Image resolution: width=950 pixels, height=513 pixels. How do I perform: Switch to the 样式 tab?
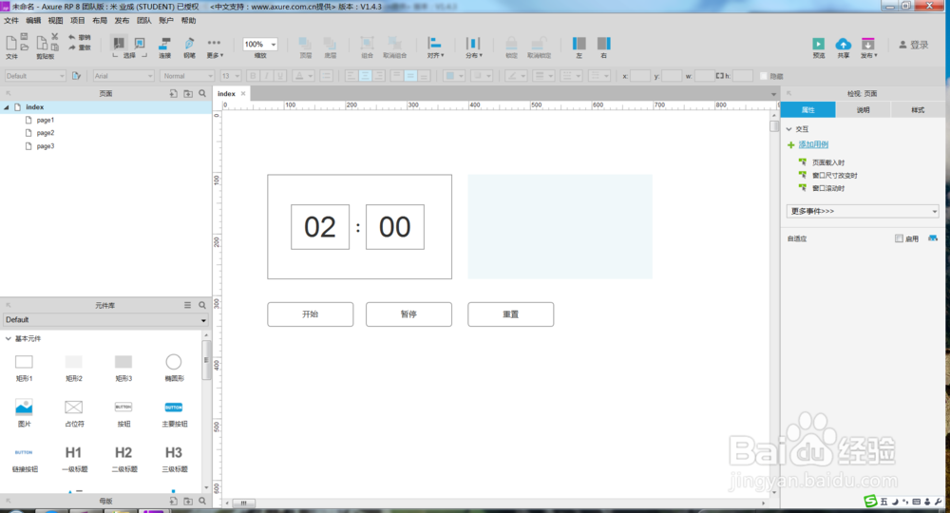(x=918, y=109)
